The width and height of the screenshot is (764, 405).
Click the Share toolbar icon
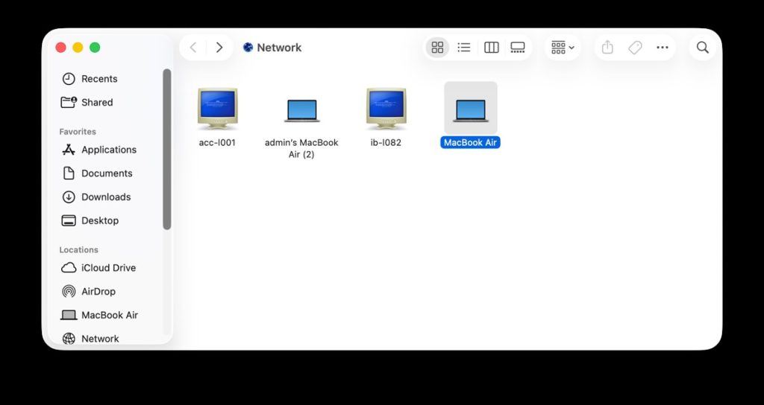tap(607, 47)
